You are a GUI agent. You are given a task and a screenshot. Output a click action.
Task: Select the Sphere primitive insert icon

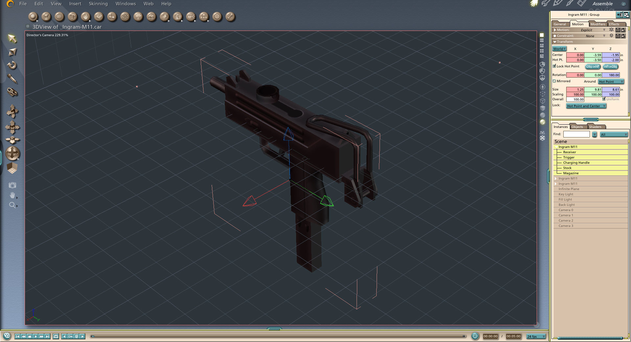click(x=33, y=16)
